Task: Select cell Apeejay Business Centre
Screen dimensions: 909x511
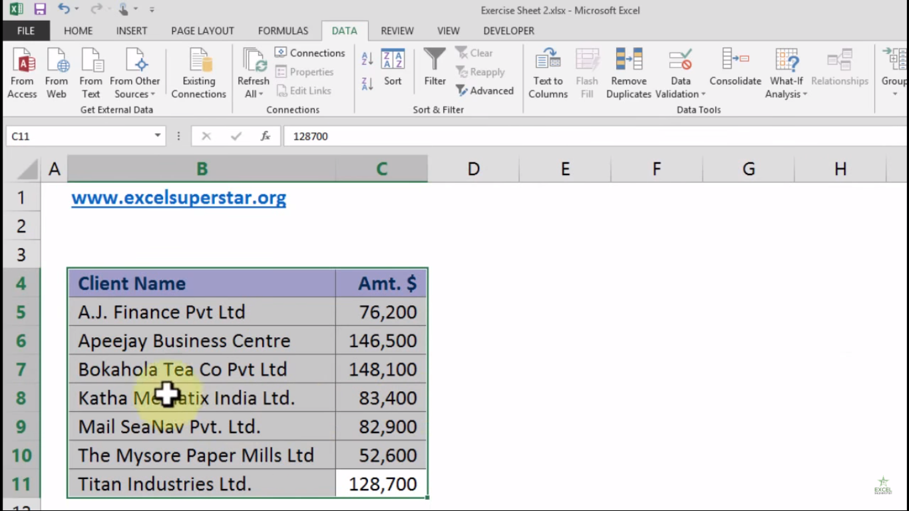Action: 202,340
